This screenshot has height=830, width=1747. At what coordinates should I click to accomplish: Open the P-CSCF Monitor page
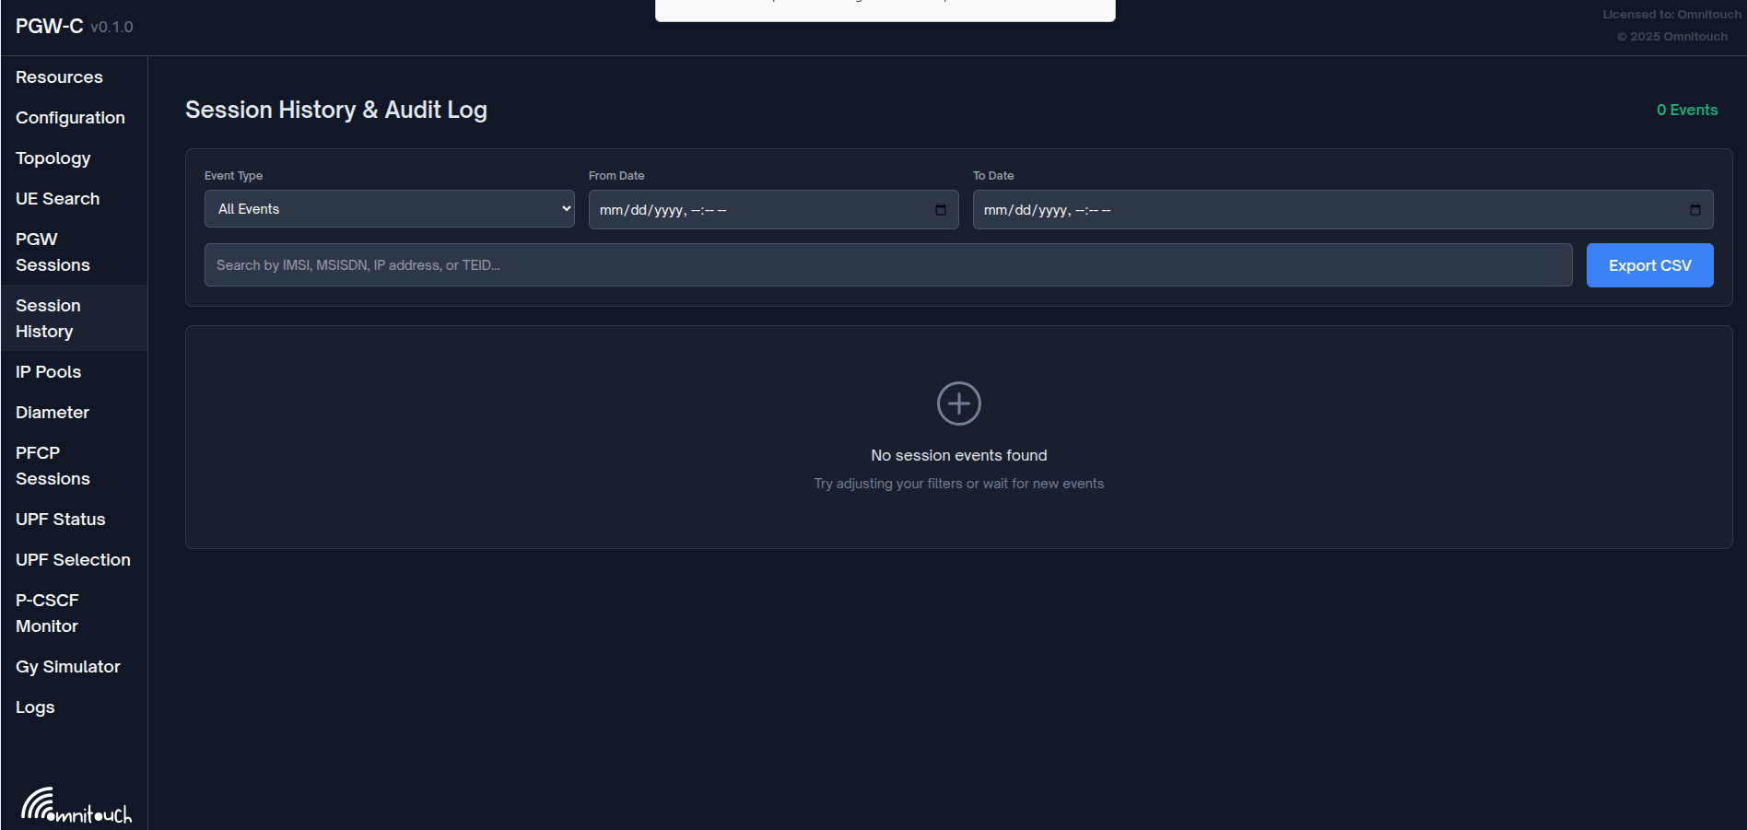pos(47,614)
